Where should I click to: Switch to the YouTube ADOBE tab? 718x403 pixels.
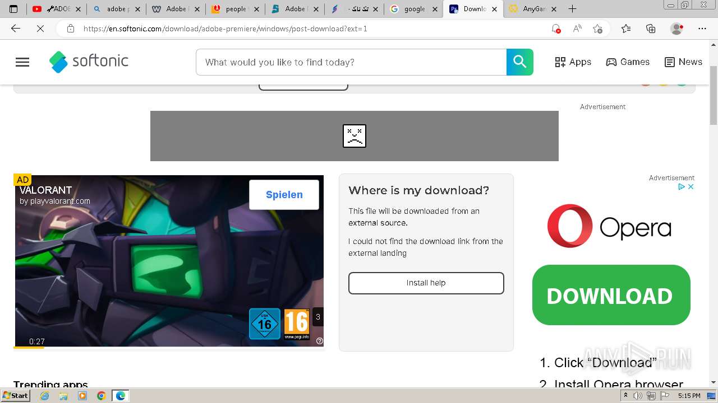(x=57, y=9)
